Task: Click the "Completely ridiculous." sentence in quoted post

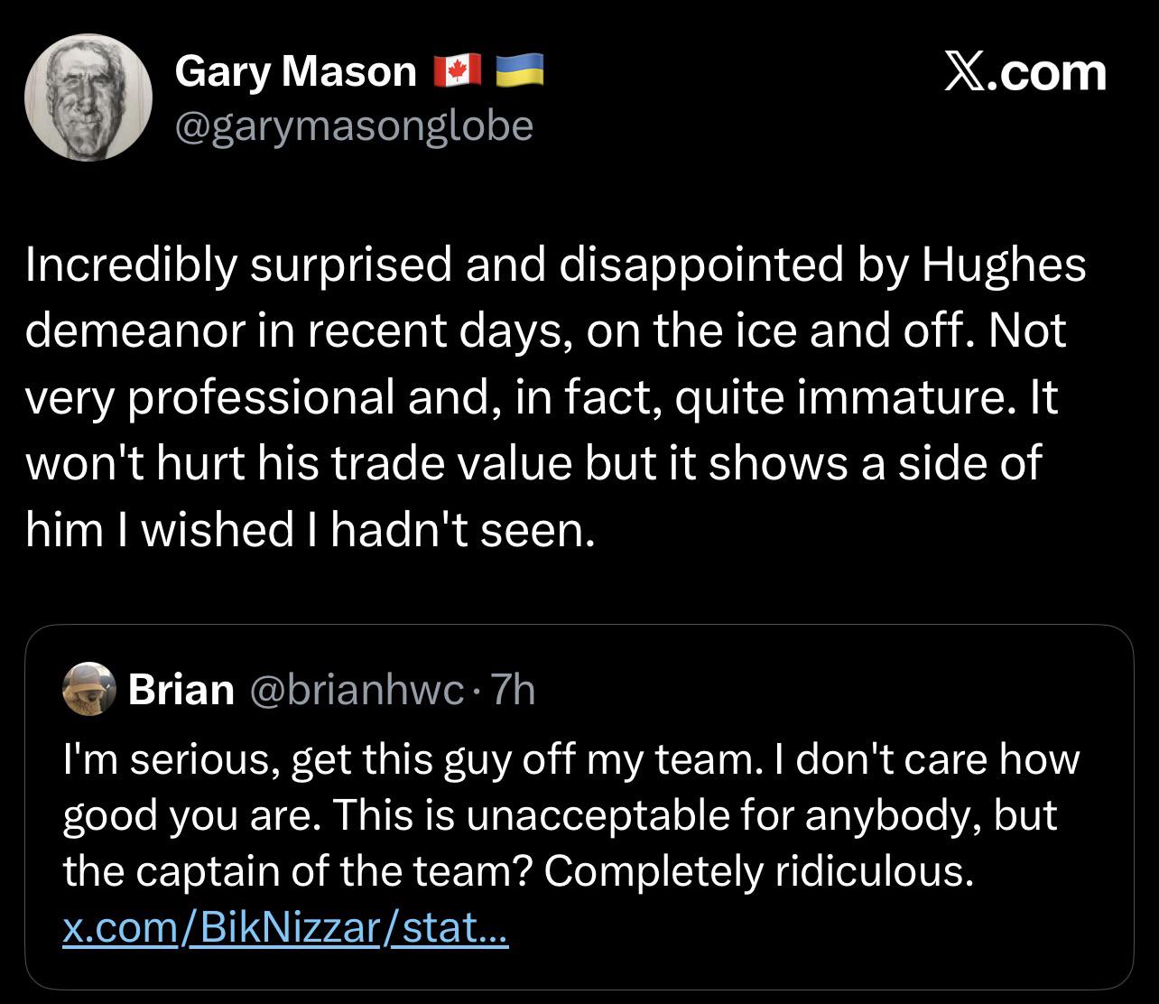Action: pos(760,871)
